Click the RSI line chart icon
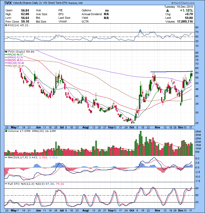This screenshot has width=205, height=213. (x=6, y=25)
